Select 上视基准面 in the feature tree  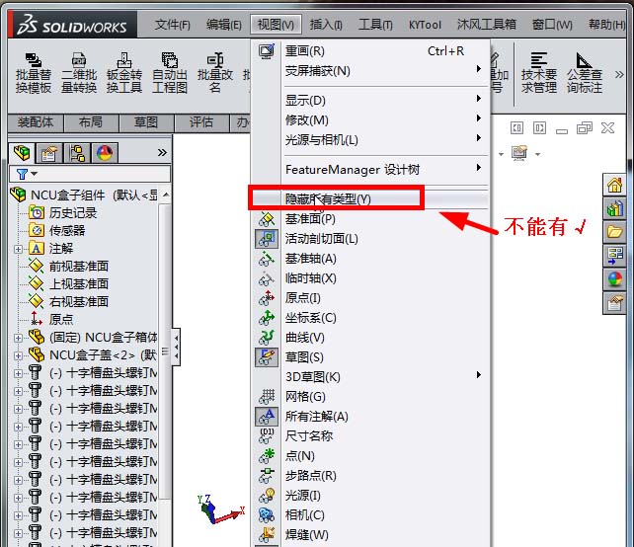tap(79, 284)
